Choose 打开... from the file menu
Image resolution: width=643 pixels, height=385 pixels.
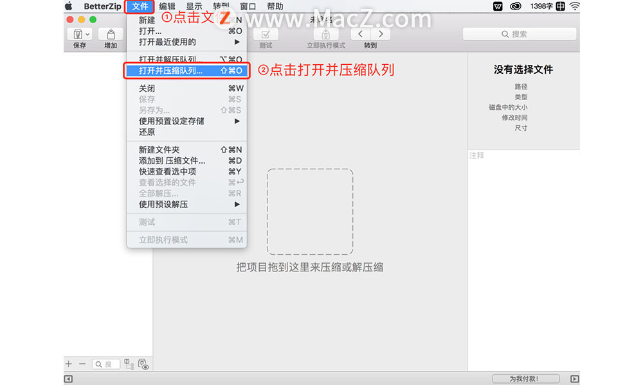187,31
